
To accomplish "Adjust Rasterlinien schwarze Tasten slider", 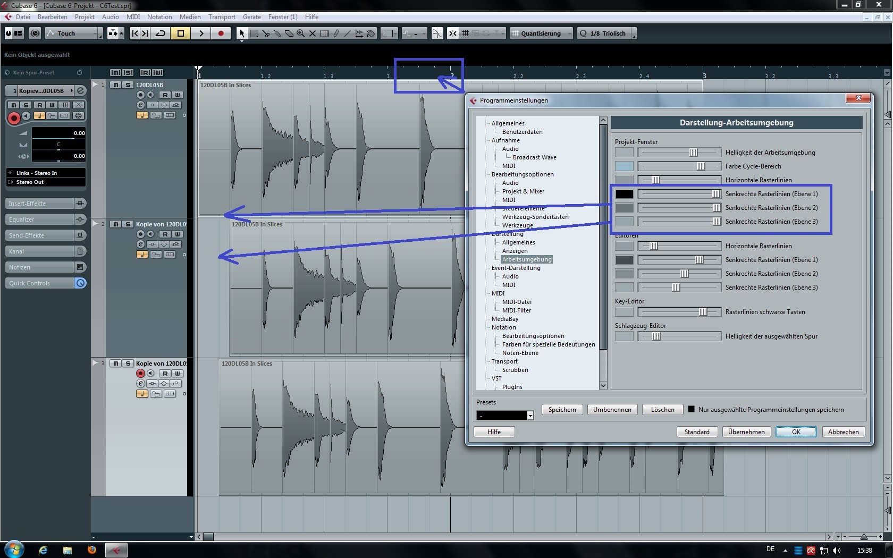I will 680,312.
